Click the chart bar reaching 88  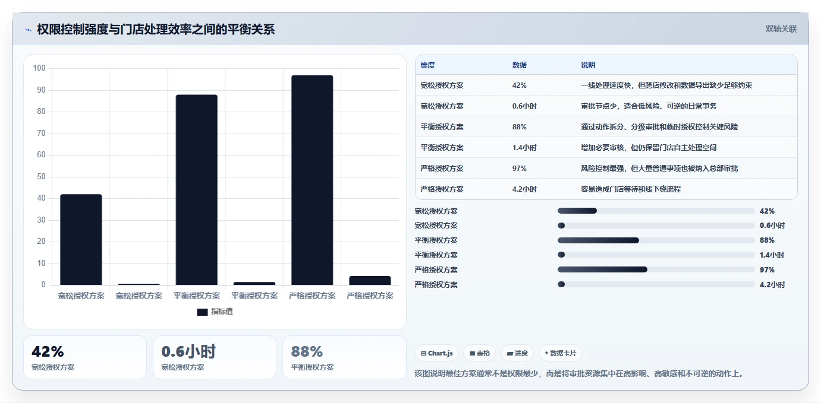(x=196, y=190)
